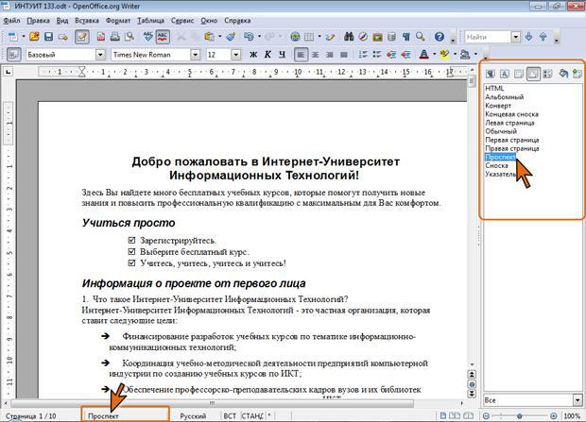Save the document with the floppy disk icon
Viewport: 586px width, 422px height.
(x=48, y=37)
